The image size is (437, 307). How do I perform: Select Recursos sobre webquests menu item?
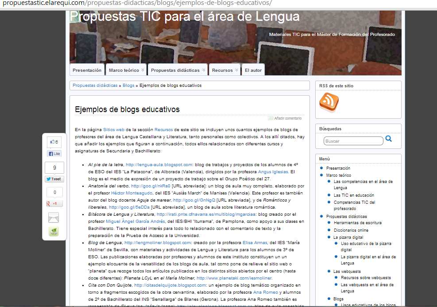[366, 278]
